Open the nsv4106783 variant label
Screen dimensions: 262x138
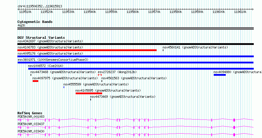coord(50,47)
